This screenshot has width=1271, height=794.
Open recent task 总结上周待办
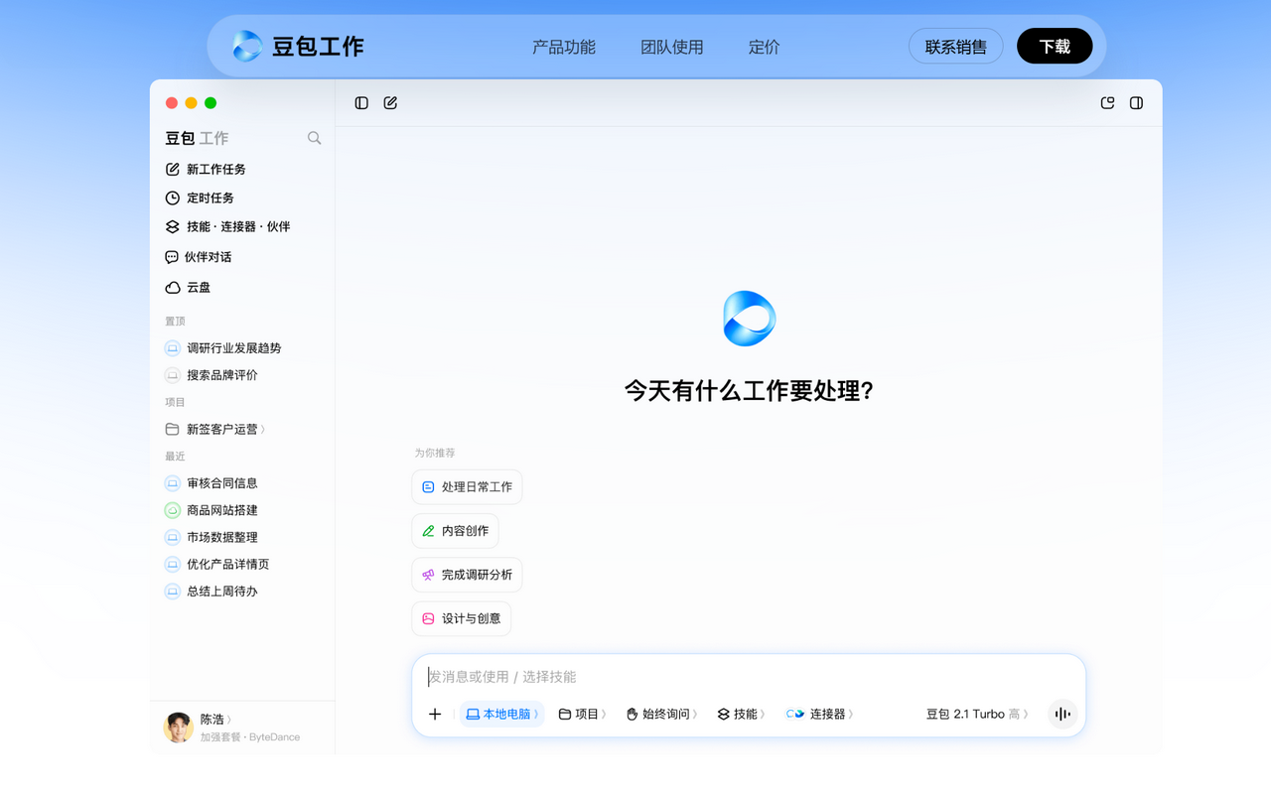click(x=212, y=591)
